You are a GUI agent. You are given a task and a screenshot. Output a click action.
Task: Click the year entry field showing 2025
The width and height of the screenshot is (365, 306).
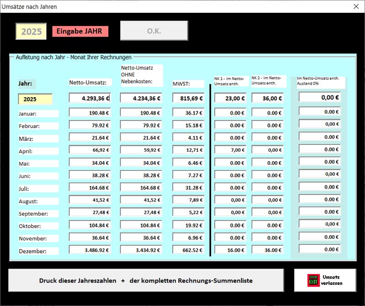31,32
